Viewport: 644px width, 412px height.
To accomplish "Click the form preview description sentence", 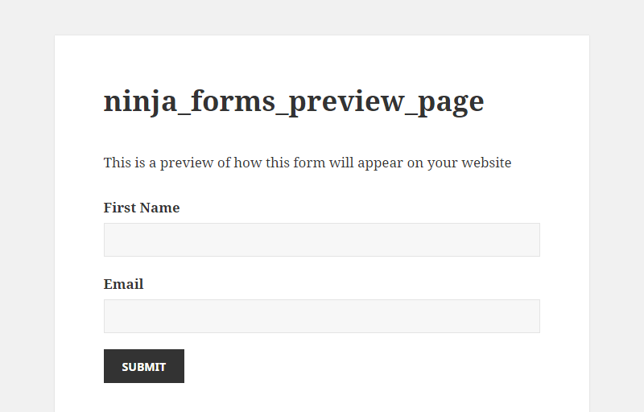I will click(x=308, y=163).
